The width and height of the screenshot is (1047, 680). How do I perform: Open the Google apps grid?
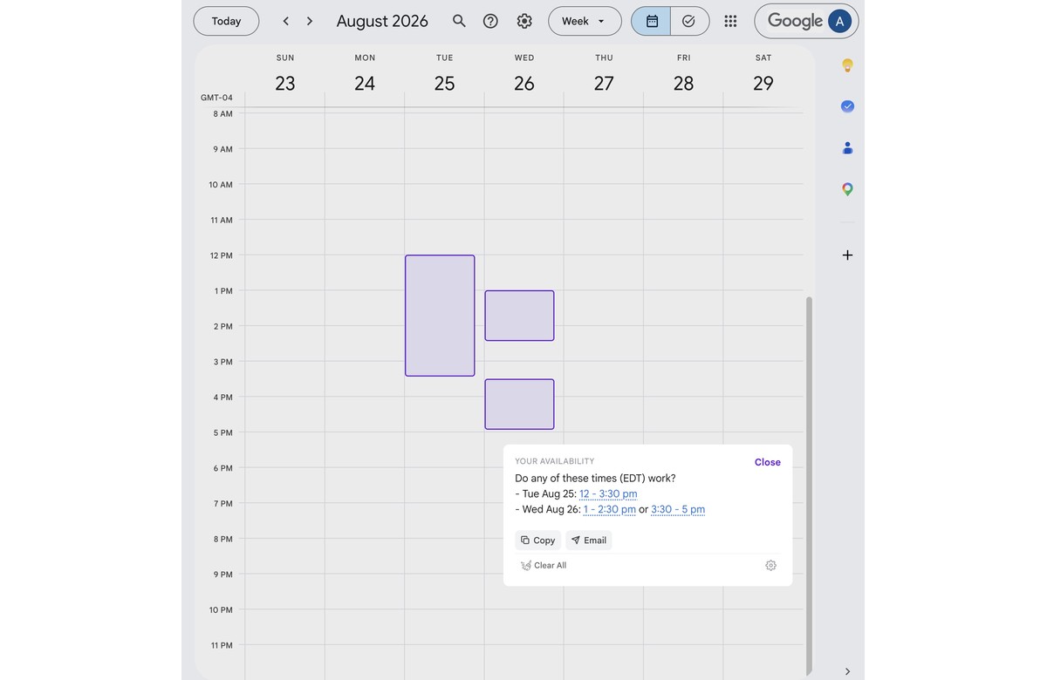point(730,21)
